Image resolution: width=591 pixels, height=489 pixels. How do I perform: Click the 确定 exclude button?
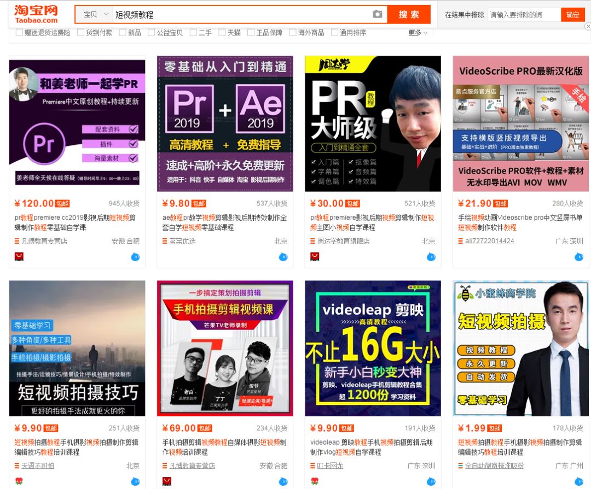point(572,15)
